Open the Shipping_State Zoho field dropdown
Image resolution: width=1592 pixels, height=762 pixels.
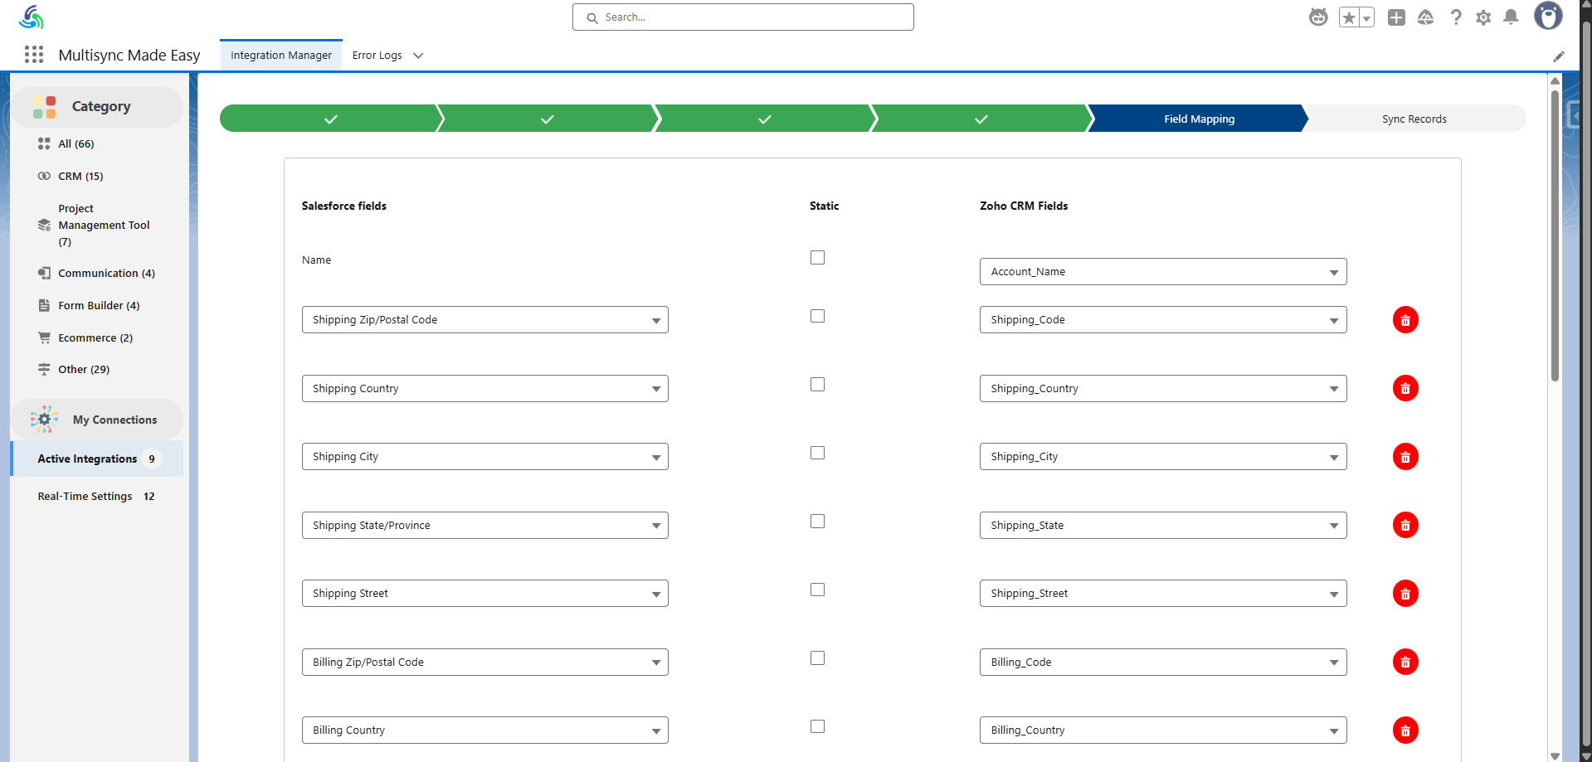click(1162, 526)
